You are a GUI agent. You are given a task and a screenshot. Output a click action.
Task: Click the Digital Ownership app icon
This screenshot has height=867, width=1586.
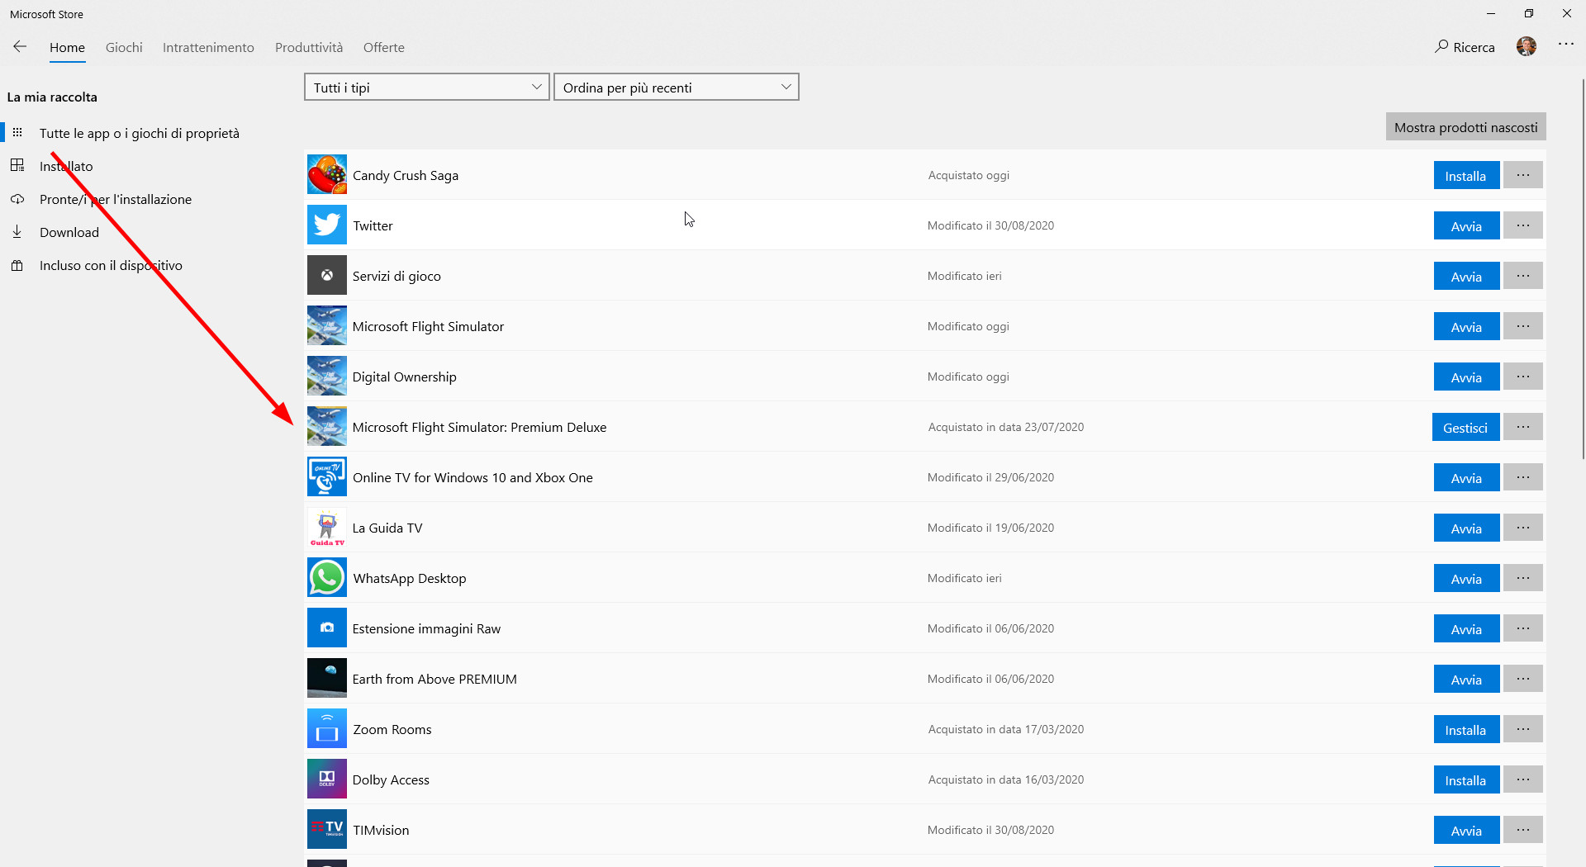coord(327,377)
